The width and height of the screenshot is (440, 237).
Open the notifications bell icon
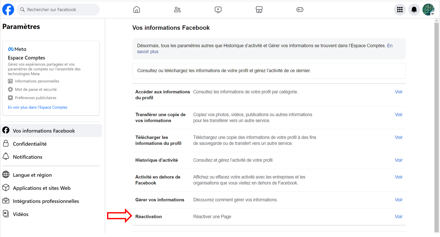(x=414, y=10)
